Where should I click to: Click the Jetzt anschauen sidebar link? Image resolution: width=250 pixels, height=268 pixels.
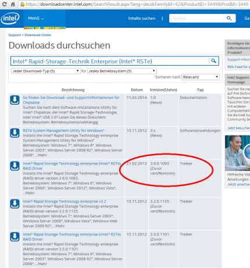click(238, 184)
